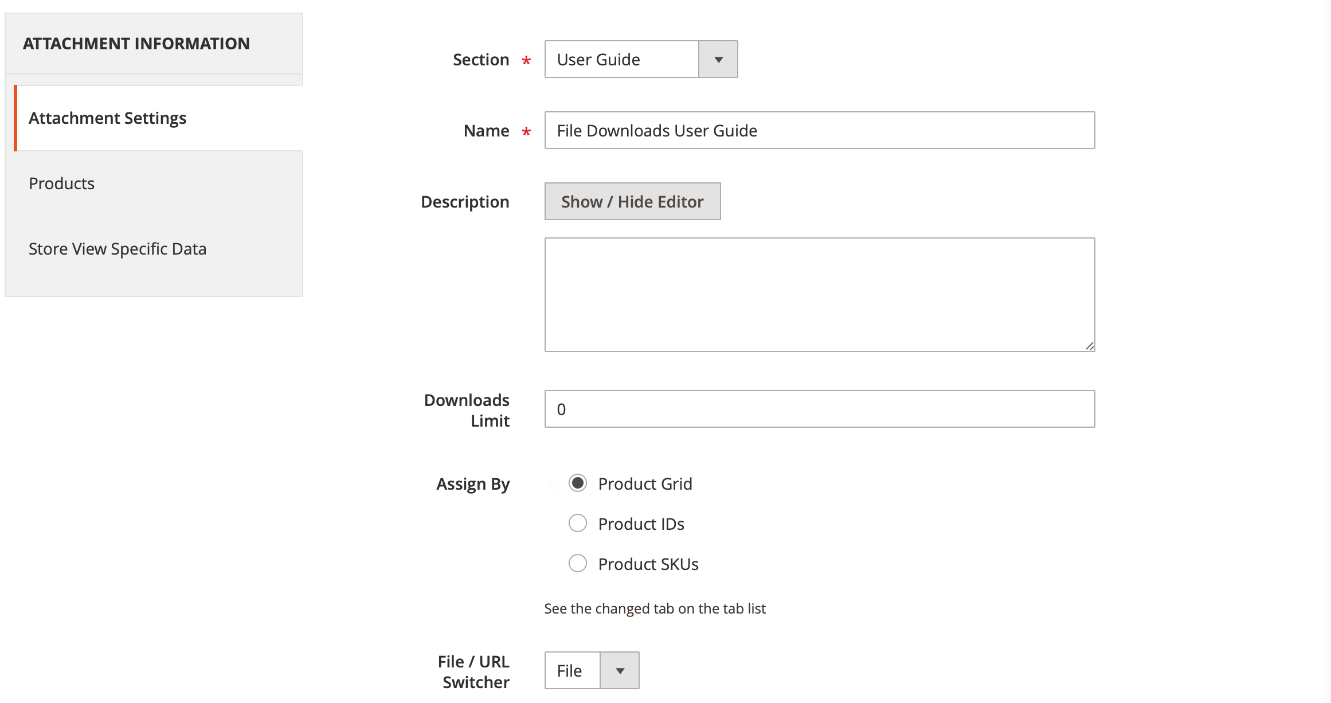Image resolution: width=1331 pixels, height=703 pixels.
Task: Click the description textarea resize handle
Action: [1090, 346]
